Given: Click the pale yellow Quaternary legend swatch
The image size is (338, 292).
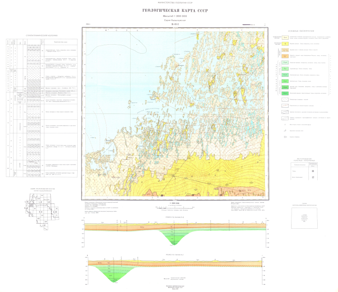Looking at the screenshot, I should (x=286, y=38).
